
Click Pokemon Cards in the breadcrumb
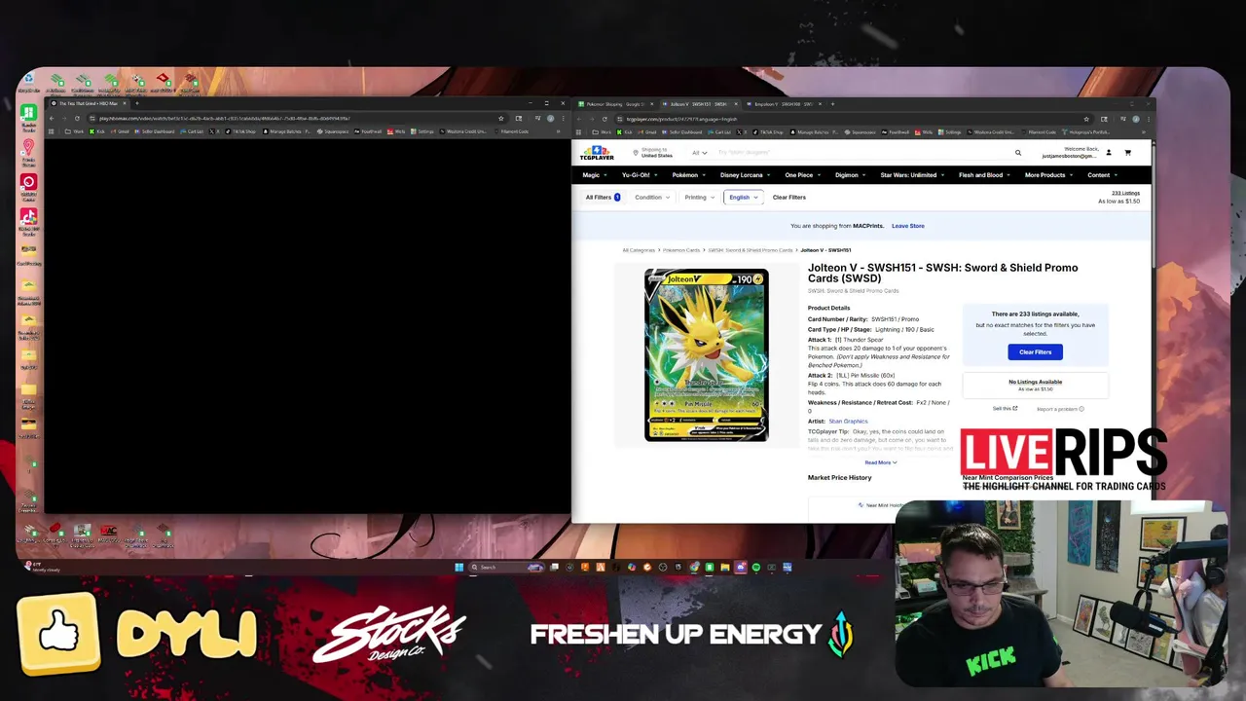pos(681,250)
